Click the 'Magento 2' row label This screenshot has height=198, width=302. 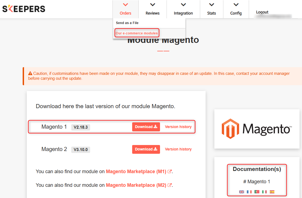(x=54, y=149)
